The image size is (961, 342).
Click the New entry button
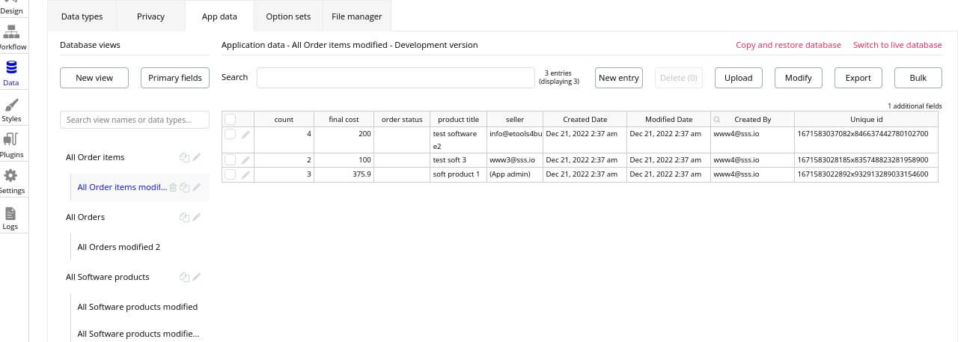click(619, 78)
